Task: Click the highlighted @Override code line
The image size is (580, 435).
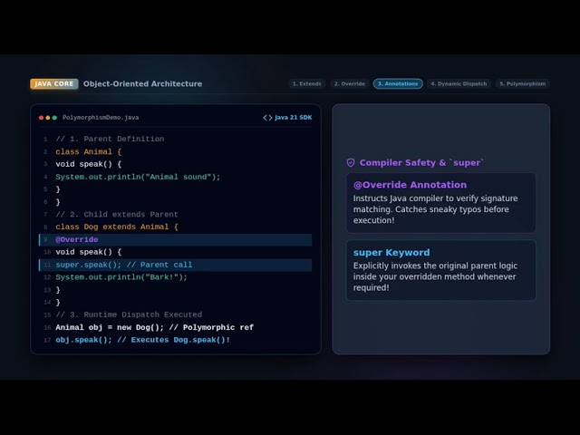Action: (175, 239)
